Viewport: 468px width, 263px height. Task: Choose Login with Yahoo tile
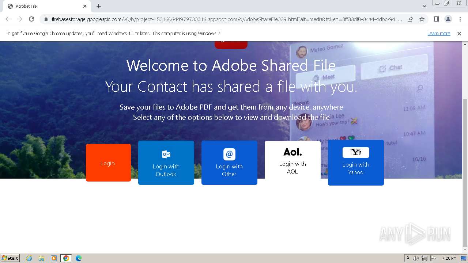coord(356,163)
